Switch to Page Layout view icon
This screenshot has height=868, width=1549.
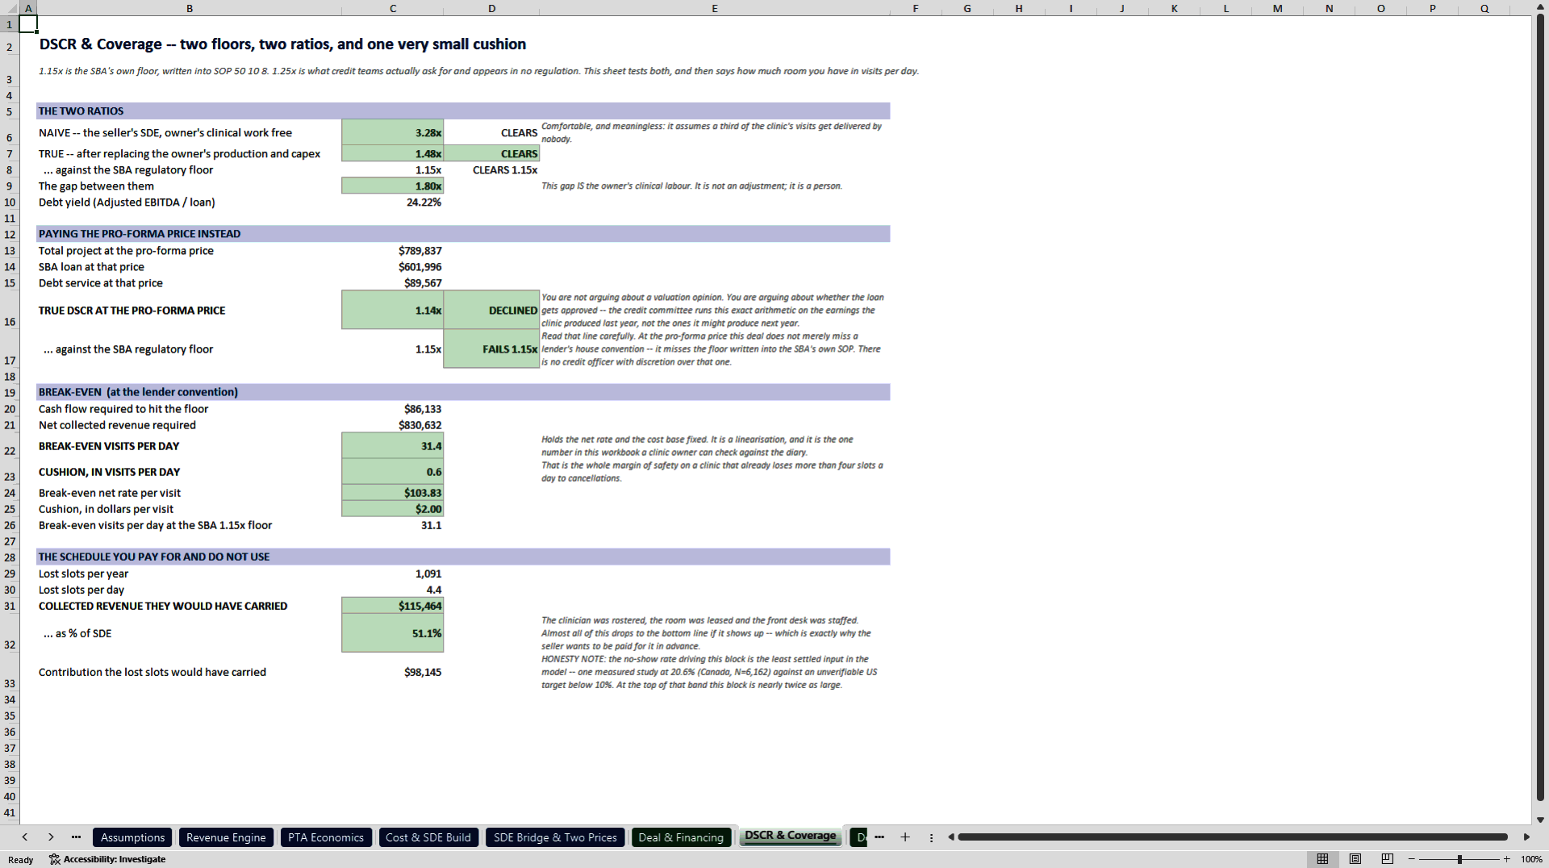click(1355, 859)
